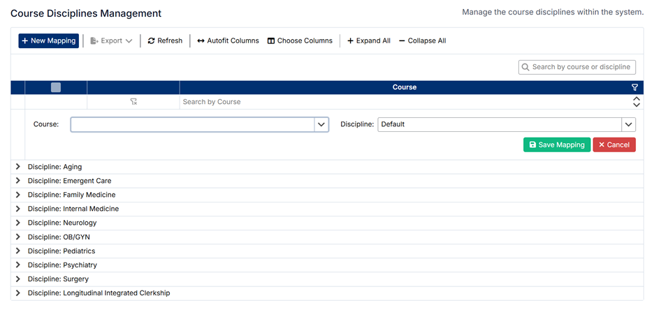Click the Search by Course filter field
This screenshot has width=654, height=310.
(x=398, y=102)
